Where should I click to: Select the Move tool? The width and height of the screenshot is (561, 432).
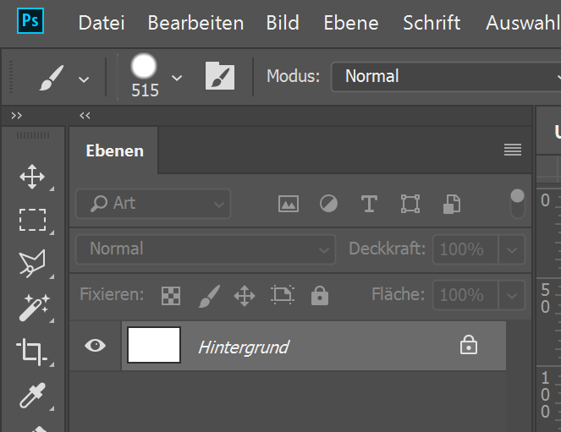(x=32, y=177)
